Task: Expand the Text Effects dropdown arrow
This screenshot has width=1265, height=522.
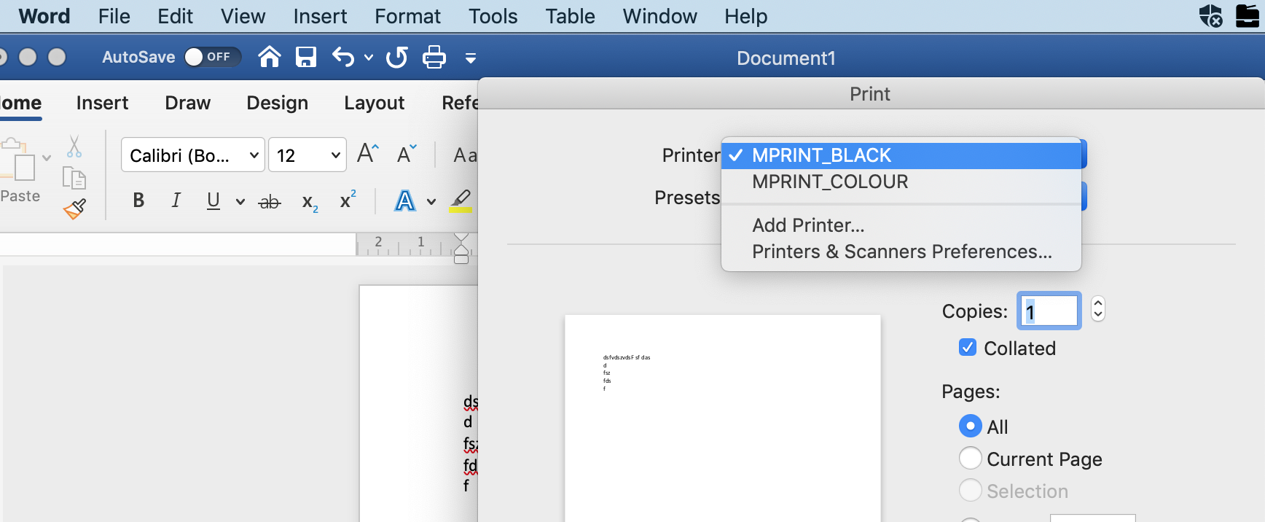Action: [431, 201]
